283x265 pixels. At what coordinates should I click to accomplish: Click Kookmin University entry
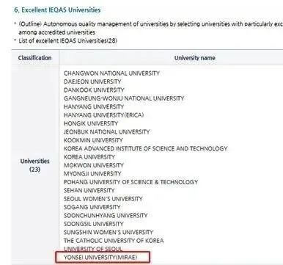click(93, 140)
